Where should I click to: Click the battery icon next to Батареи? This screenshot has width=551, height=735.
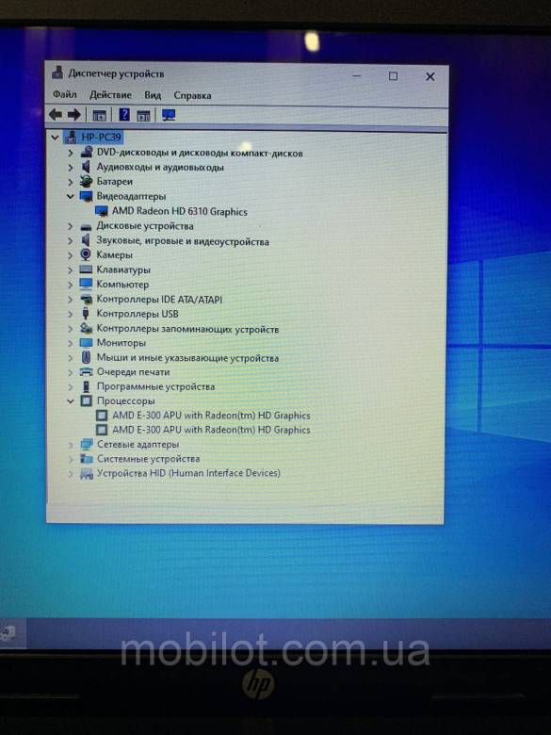[x=86, y=182]
